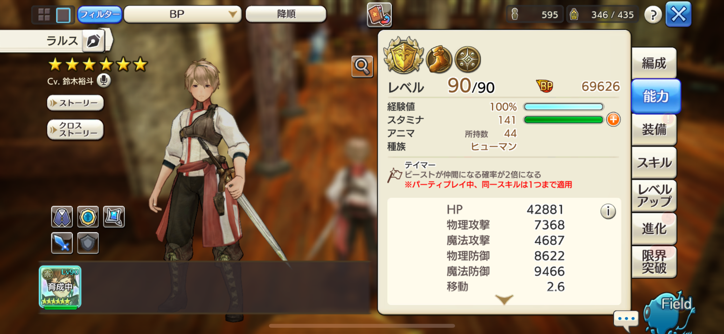
Task: Select the blue sword equipment icon
Action: [62, 243]
